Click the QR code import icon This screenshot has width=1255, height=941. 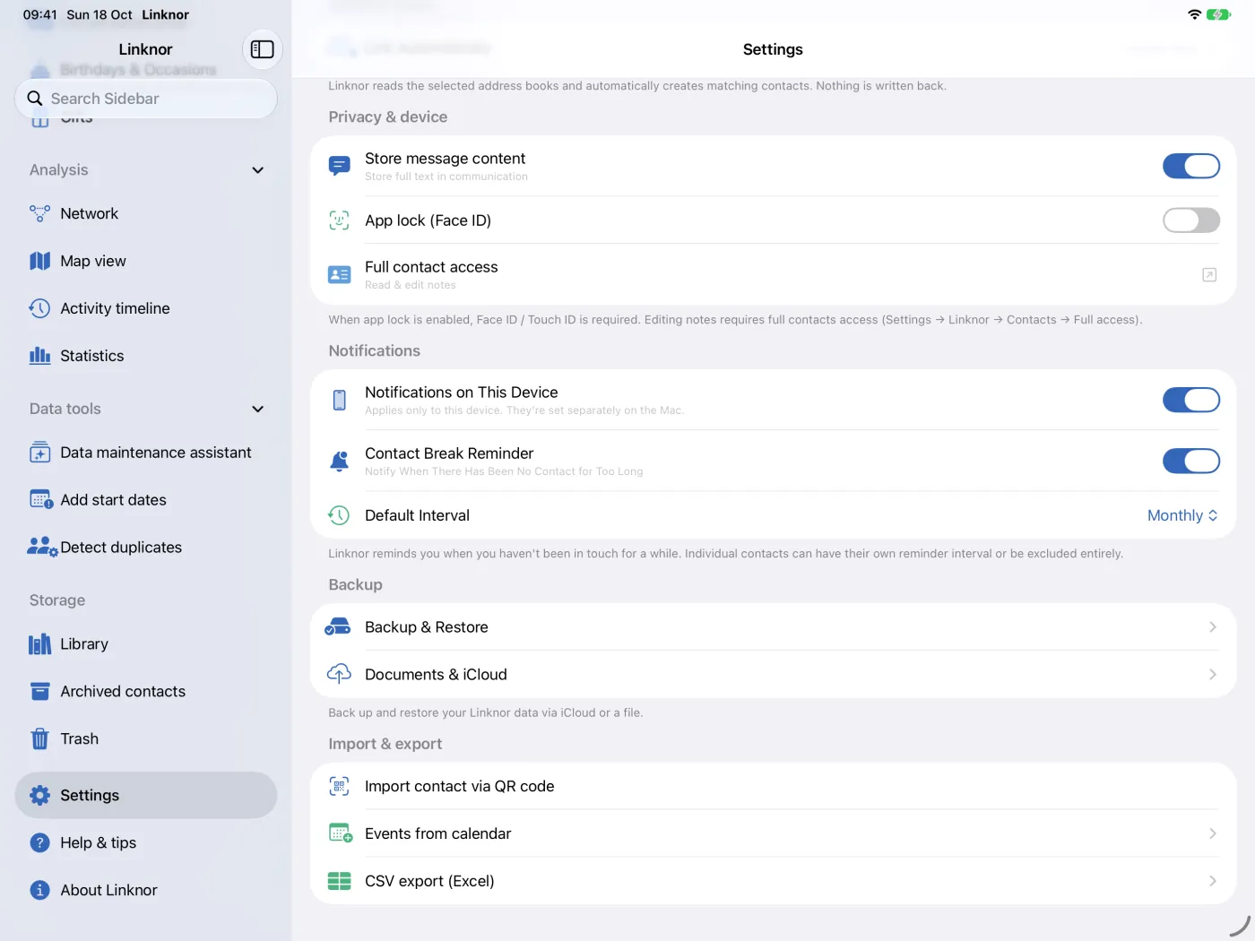click(x=339, y=787)
